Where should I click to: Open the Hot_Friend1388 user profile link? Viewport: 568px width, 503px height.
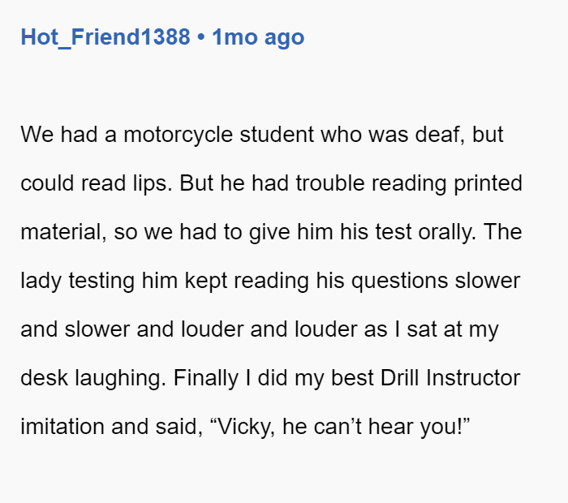[x=105, y=37]
